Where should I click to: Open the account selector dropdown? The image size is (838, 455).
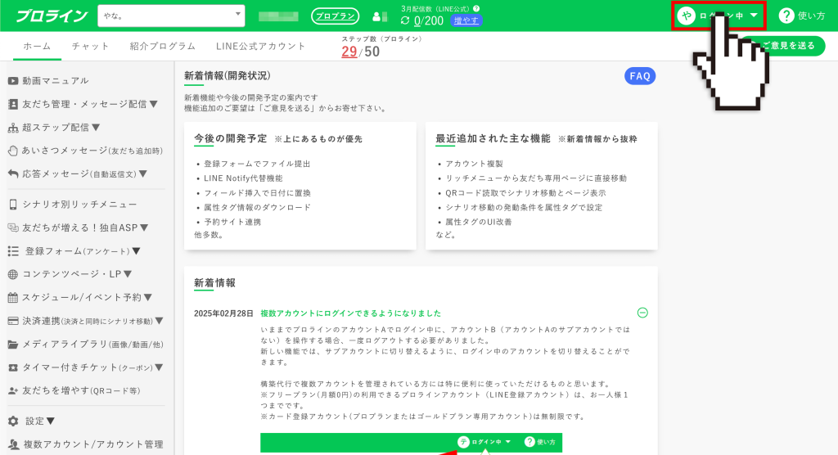171,16
